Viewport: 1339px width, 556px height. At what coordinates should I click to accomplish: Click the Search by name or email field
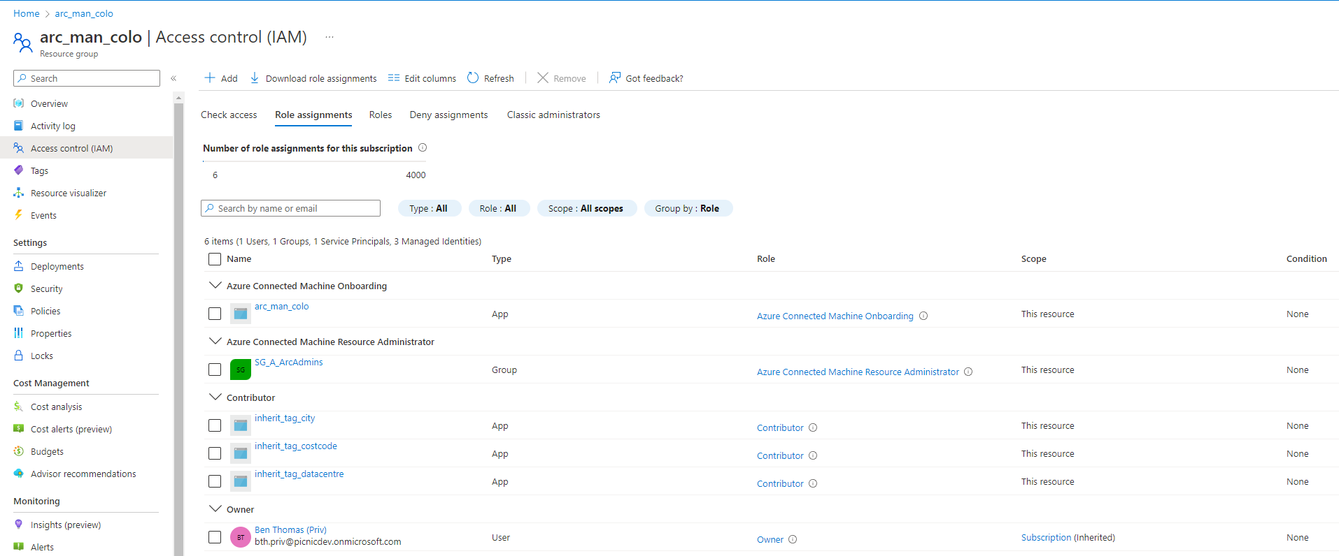coord(290,208)
